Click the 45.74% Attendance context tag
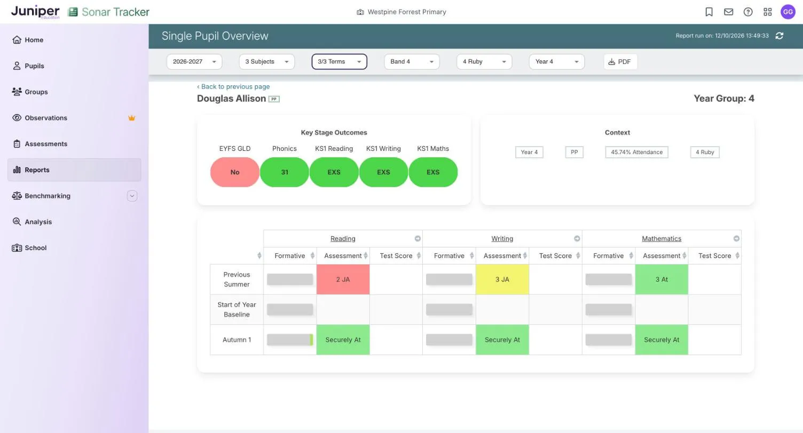This screenshot has height=433, width=803. 636,153
